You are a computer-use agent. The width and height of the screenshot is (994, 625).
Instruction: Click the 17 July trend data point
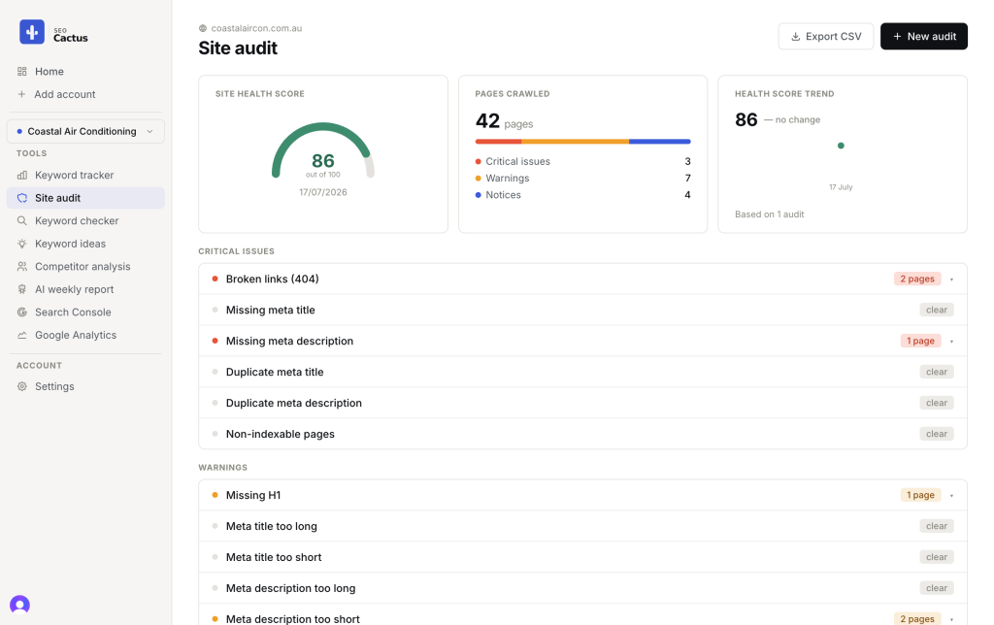[x=841, y=146]
